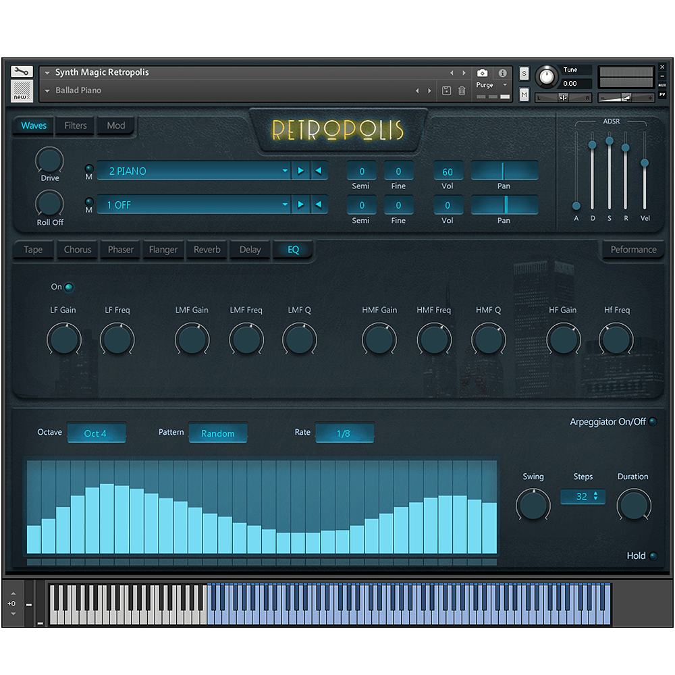Select the previous Ballad Piano snapshot
675x675 pixels.
pos(416,90)
